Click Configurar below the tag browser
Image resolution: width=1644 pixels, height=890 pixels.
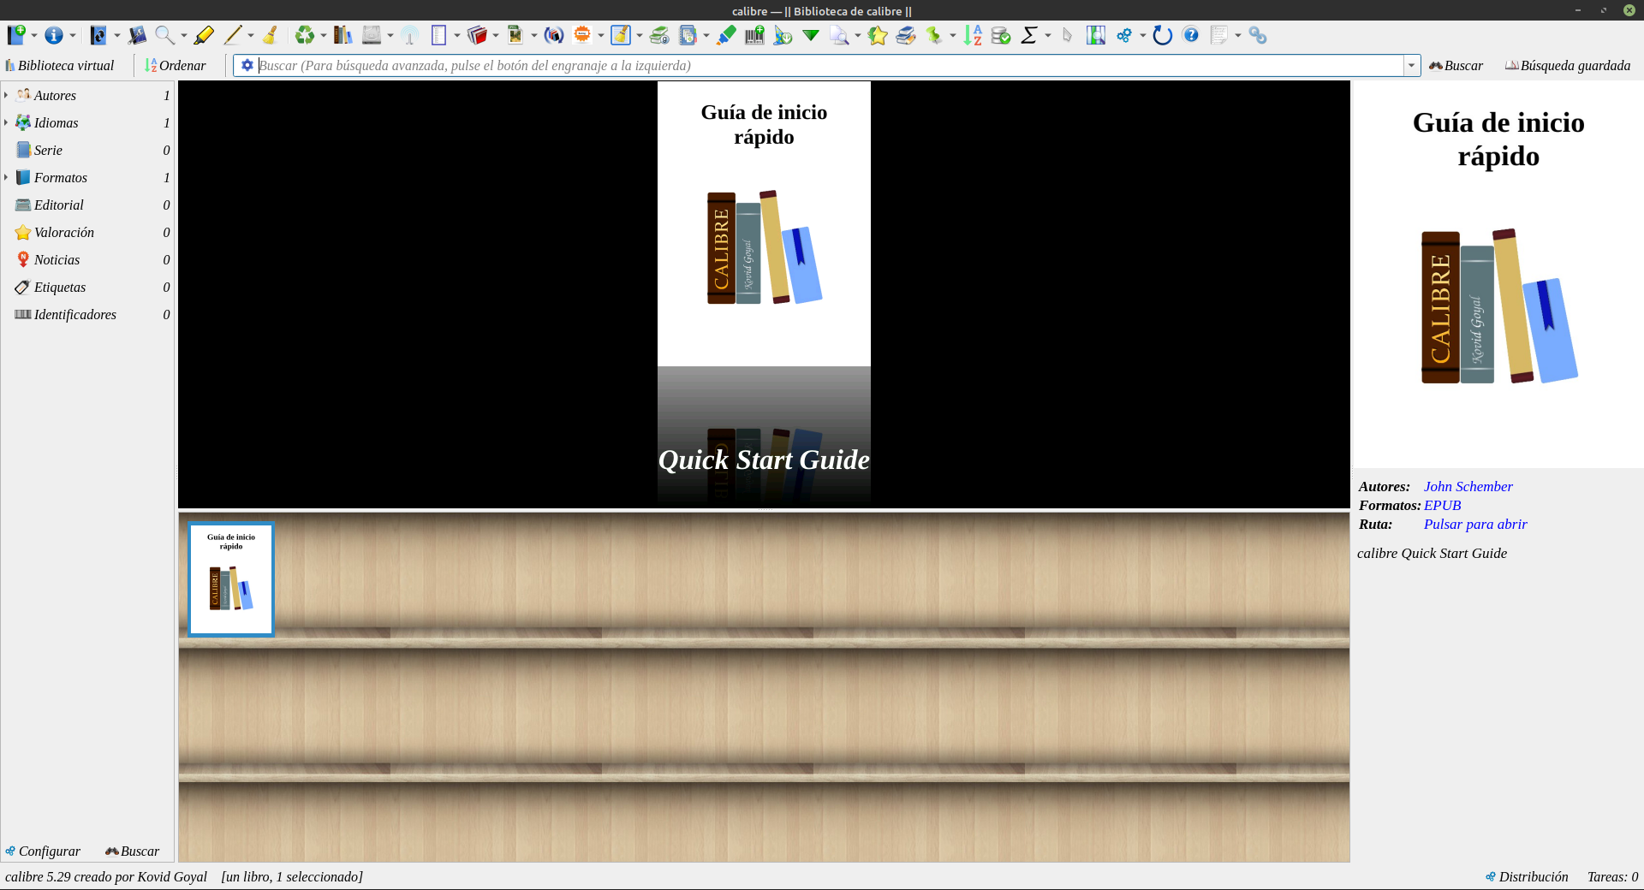coord(43,851)
